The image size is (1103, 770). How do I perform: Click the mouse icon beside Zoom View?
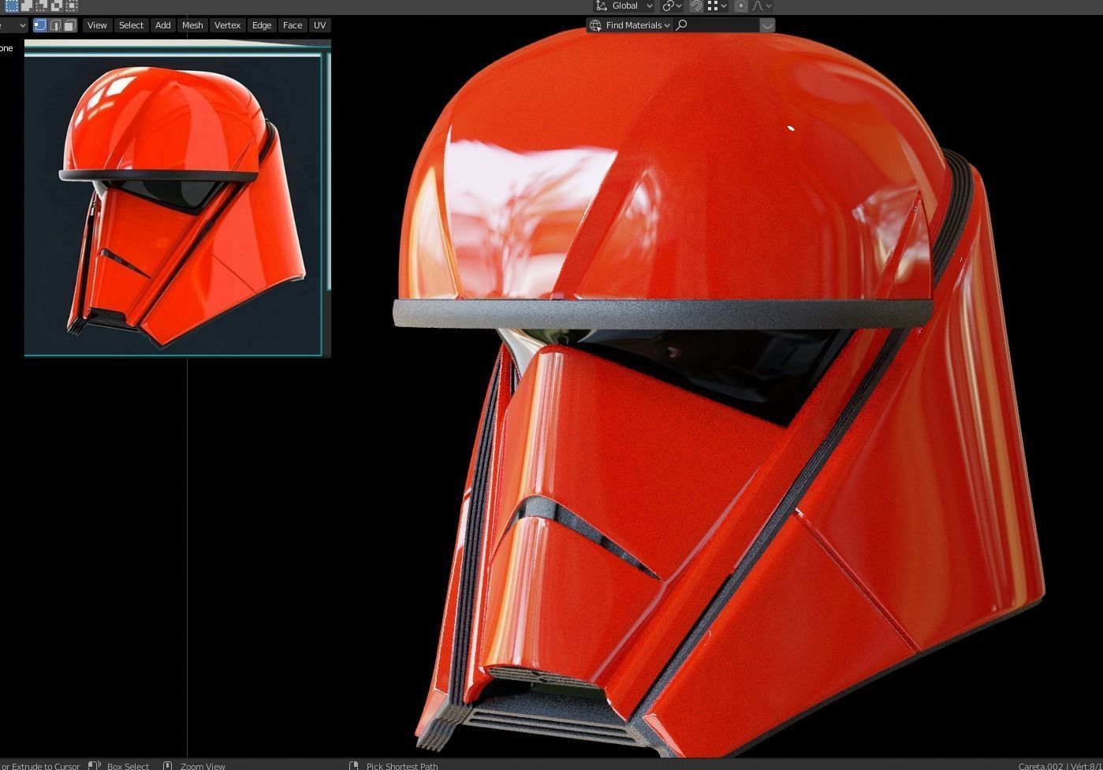point(167,765)
